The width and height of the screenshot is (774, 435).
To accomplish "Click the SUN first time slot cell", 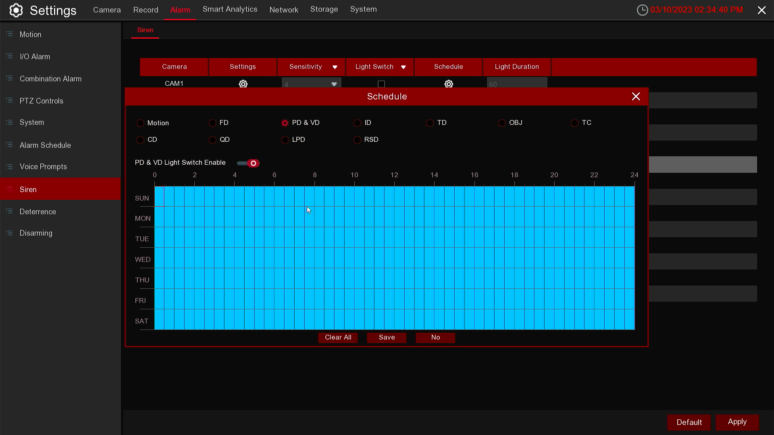I will 159,197.
